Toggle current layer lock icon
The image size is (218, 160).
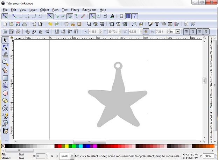[57, 156]
